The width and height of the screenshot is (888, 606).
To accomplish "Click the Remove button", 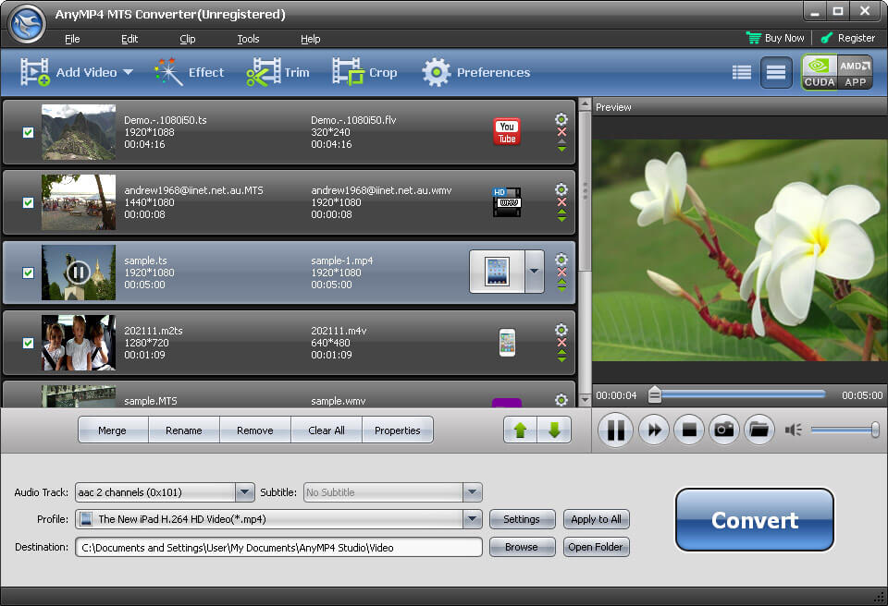I will tap(255, 430).
